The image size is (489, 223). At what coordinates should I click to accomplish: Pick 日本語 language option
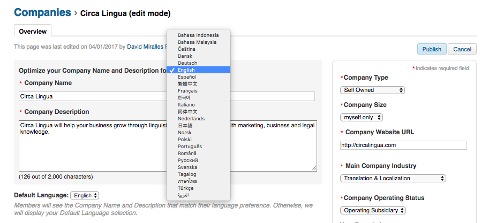(x=198, y=126)
